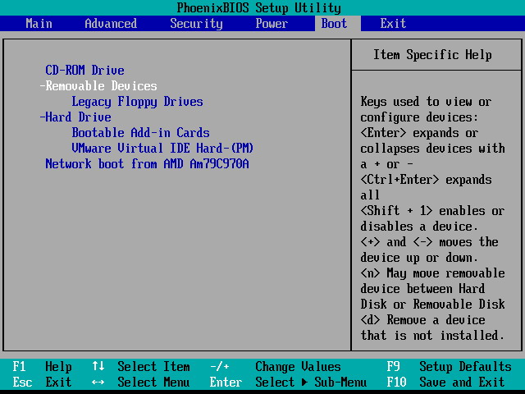Click the left/right arrows Select Menu hint

pyautogui.click(x=140, y=382)
